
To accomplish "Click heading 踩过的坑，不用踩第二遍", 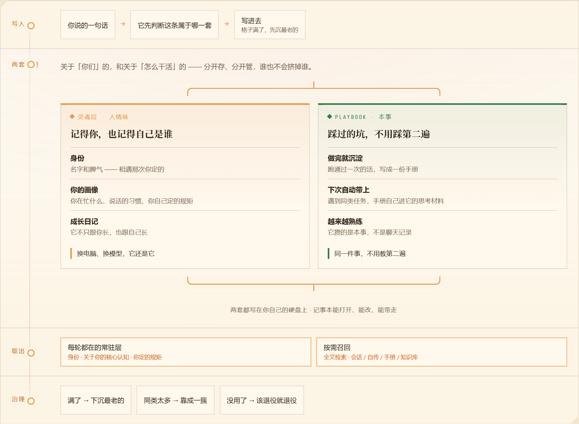I will [379, 134].
